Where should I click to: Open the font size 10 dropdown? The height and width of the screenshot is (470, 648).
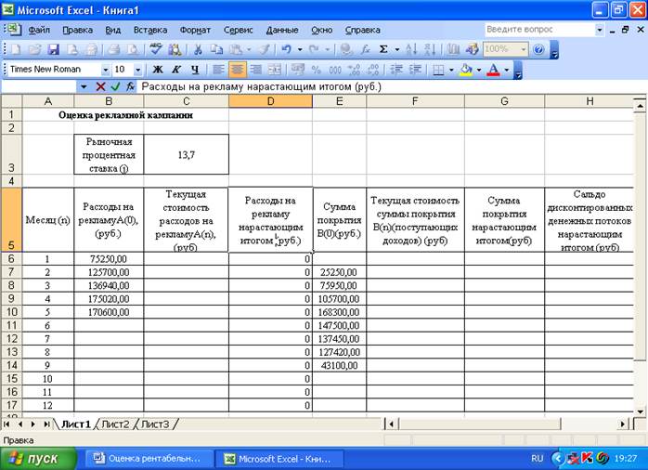[138, 70]
